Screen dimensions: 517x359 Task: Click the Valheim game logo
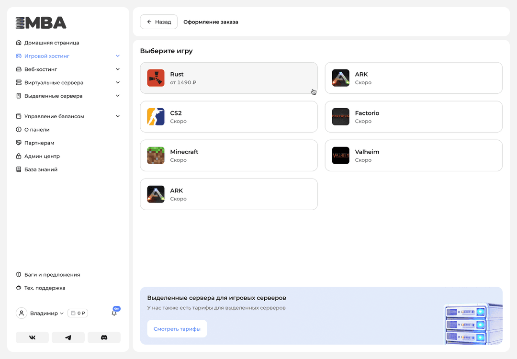(x=340, y=156)
